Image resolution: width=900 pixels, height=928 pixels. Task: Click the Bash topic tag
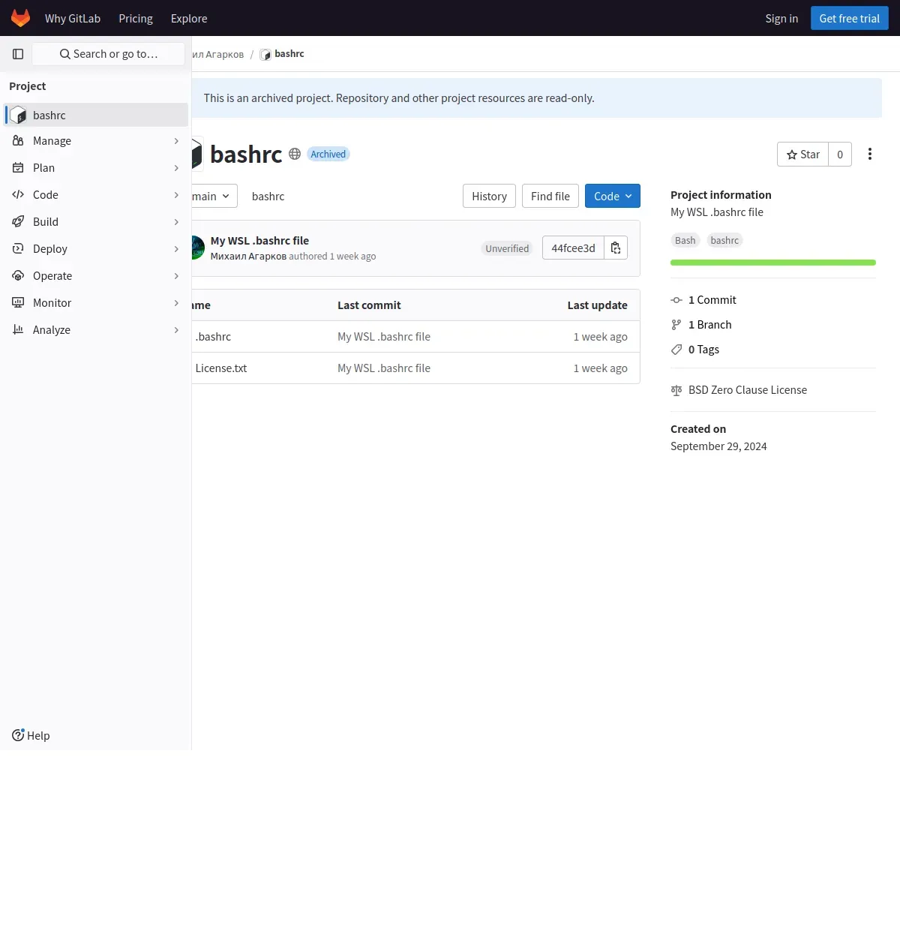pos(685,240)
